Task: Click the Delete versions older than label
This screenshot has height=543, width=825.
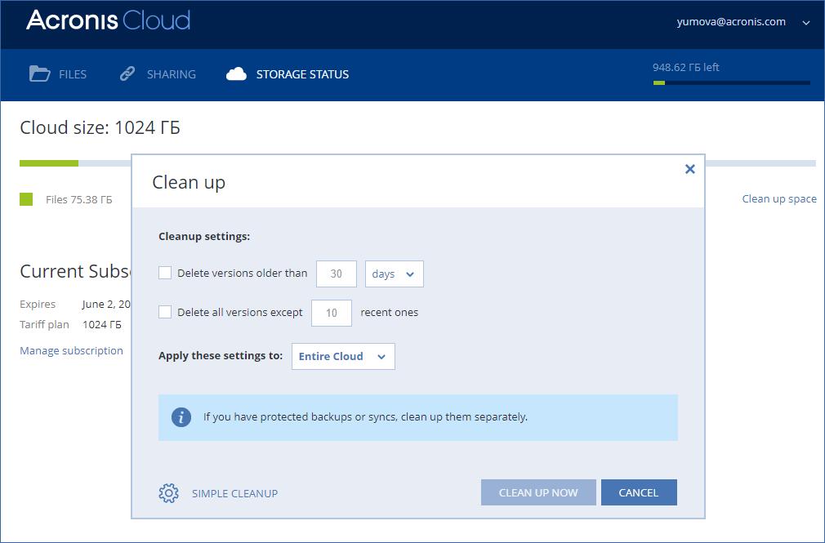Action: (242, 273)
